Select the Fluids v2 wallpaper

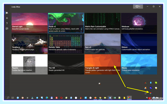pos(66,23)
